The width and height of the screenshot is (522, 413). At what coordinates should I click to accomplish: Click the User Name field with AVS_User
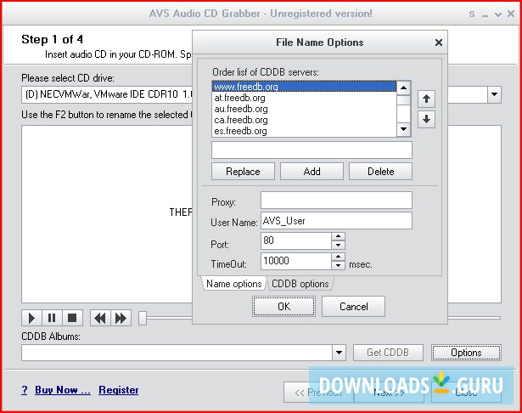336,221
